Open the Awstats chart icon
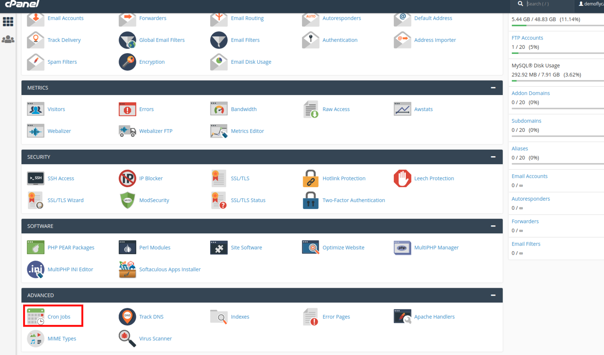The image size is (604, 355). (x=402, y=109)
